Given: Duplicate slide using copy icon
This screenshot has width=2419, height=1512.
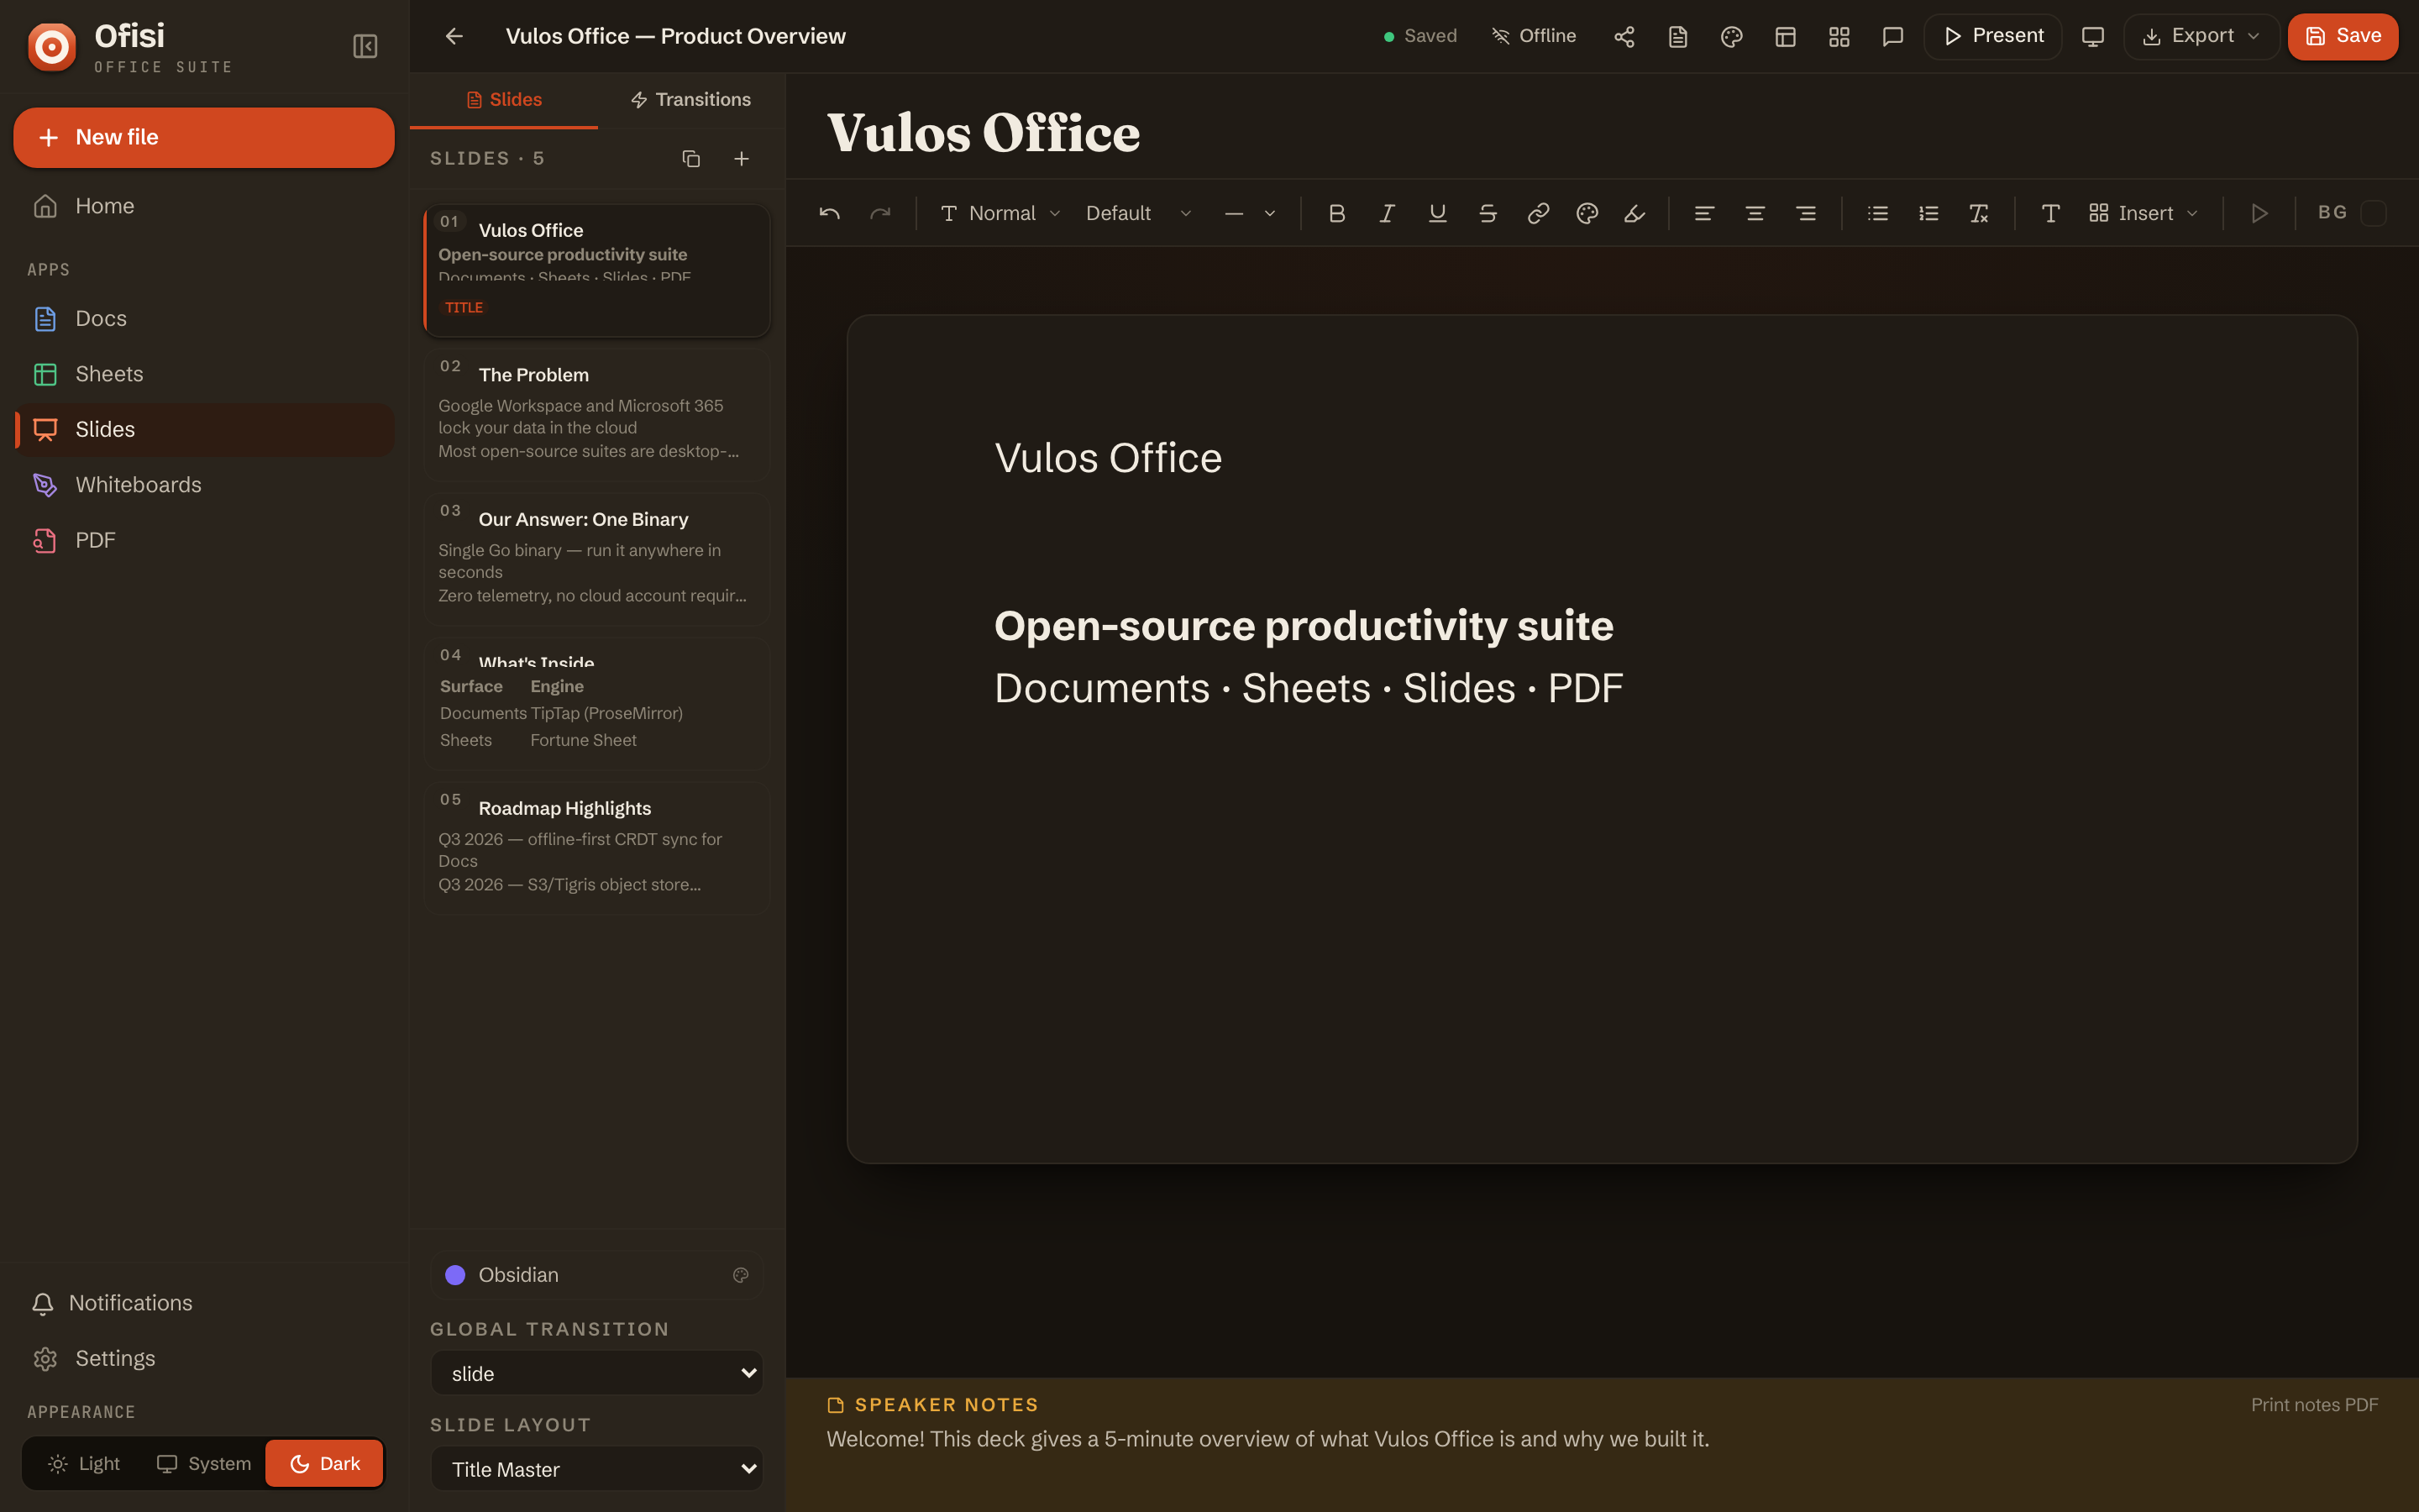Looking at the screenshot, I should point(690,159).
